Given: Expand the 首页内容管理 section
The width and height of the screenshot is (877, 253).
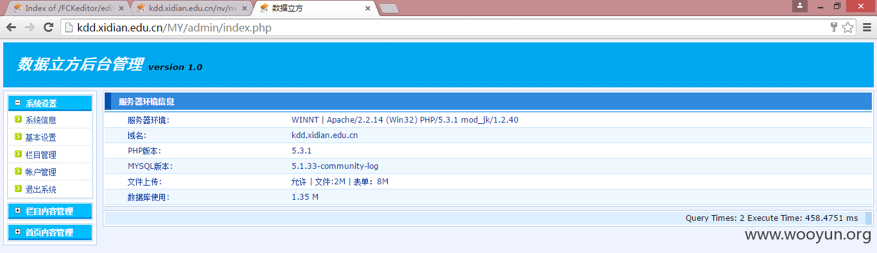Looking at the screenshot, I should tap(50, 232).
